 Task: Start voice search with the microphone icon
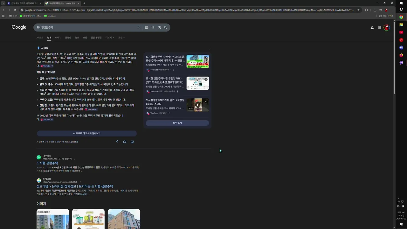coord(153,28)
